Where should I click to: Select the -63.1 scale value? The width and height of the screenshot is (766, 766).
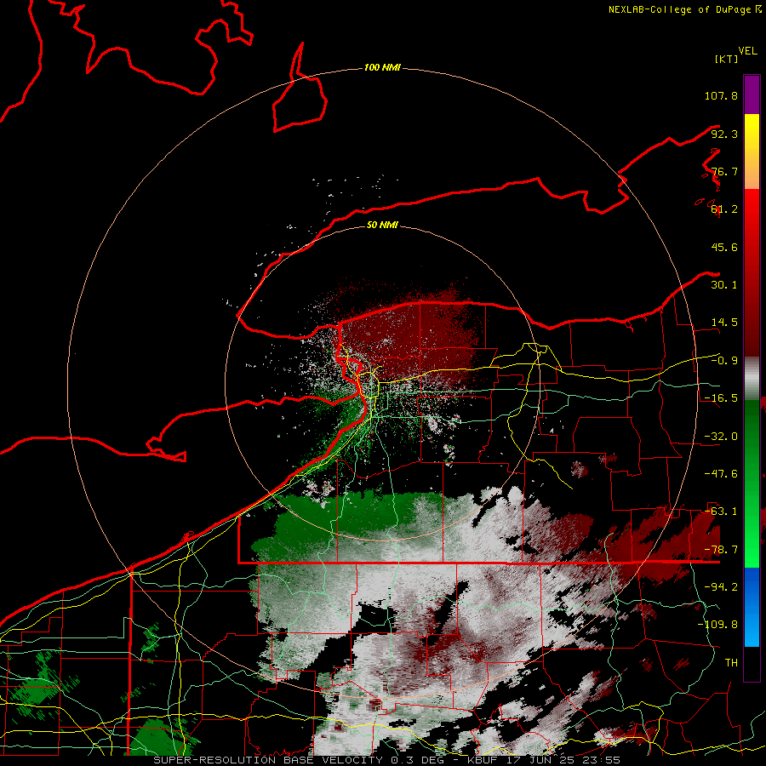[721, 512]
